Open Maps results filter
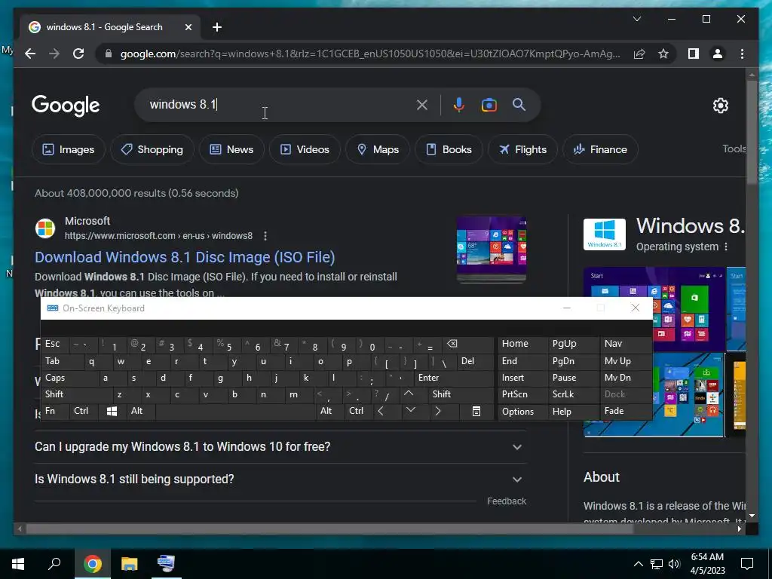The image size is (772, 579). coord(378,149)
